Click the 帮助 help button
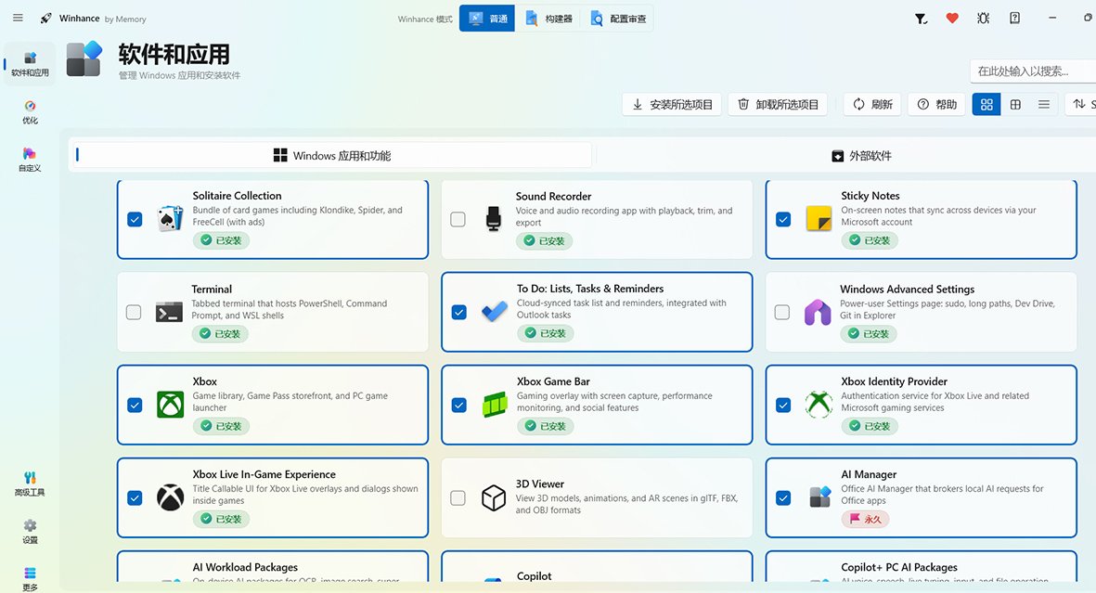 936,104
